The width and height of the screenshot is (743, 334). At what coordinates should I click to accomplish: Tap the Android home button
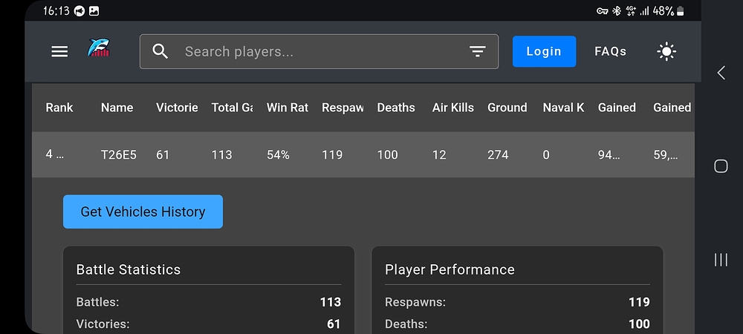click(721, 166)
